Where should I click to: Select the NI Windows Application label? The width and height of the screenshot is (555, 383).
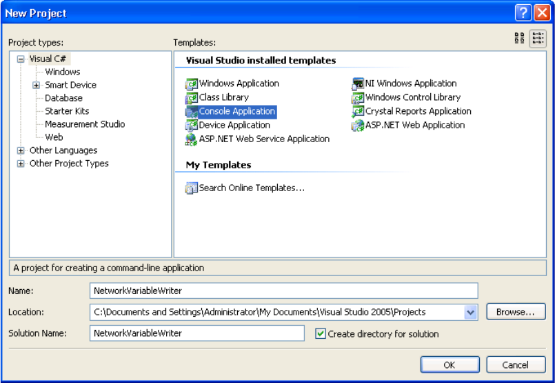click(411, 84)
